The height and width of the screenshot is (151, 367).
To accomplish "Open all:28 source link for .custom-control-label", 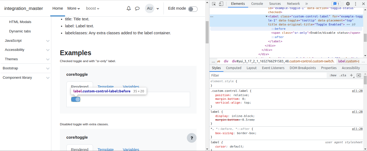I will pos(357,91).
